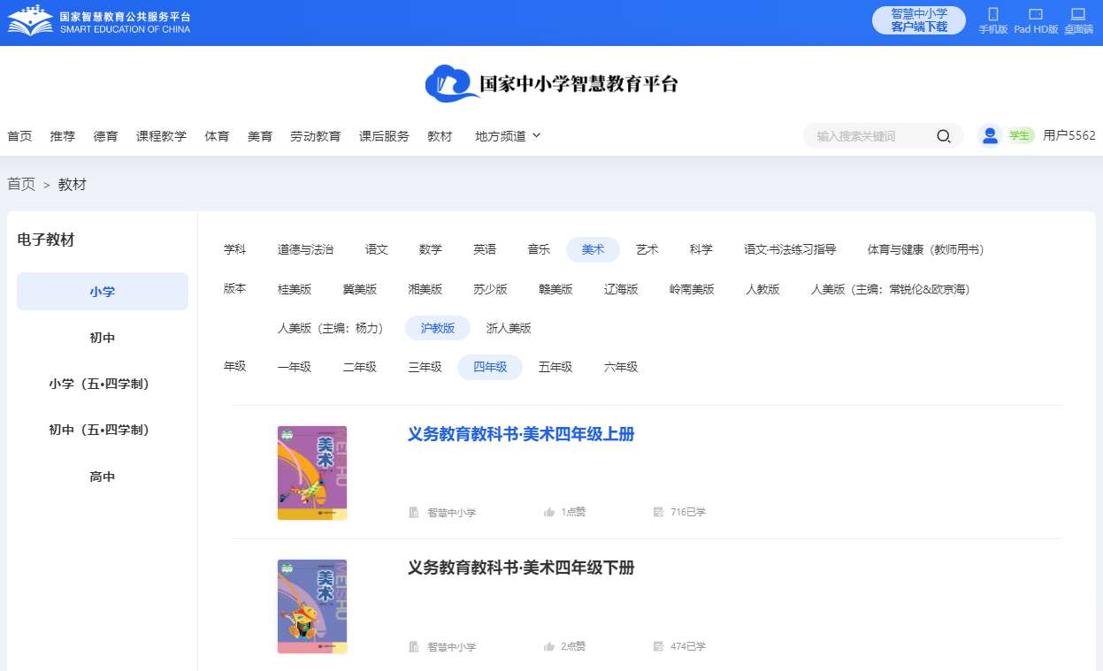Select the mobile version icon
1103x671 pixels.
click(x=992, y=15)
